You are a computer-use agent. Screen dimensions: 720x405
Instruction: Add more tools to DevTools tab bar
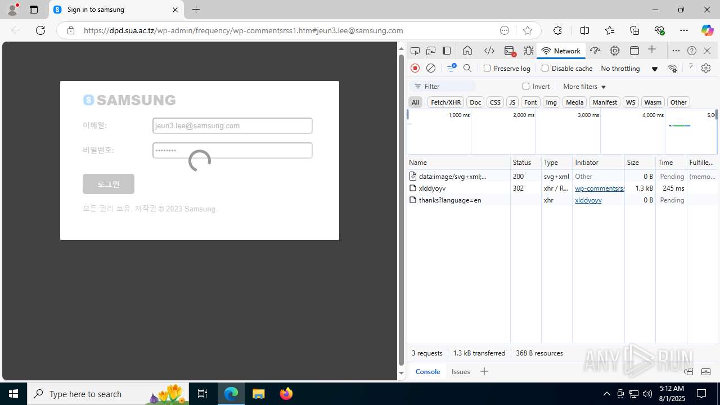[x=652, y=50]
